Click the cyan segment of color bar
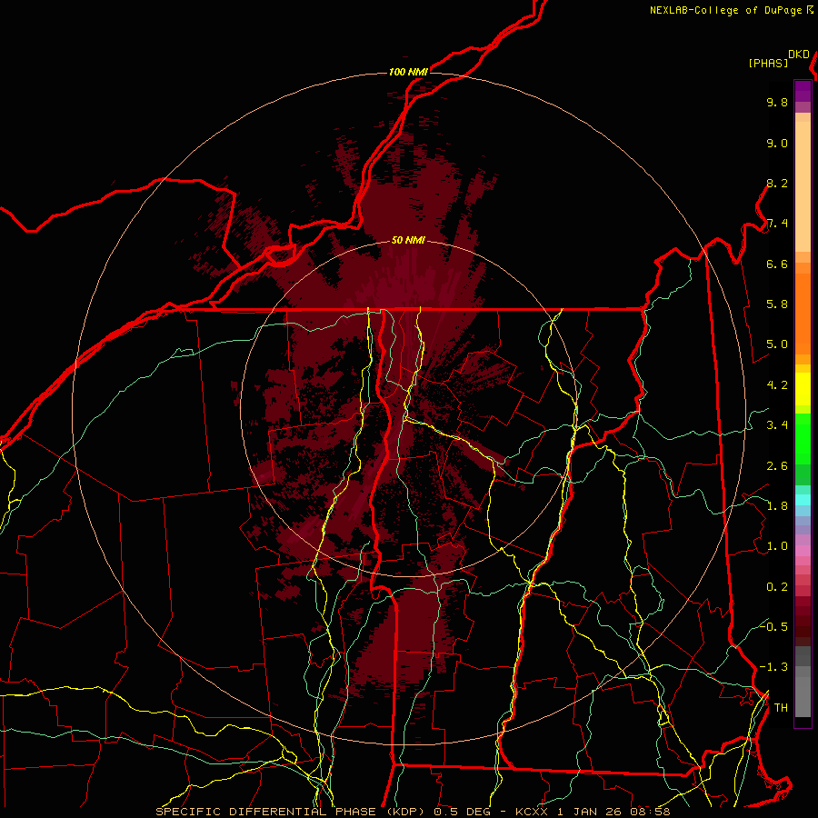The image size is (818, 818). click(x=803, y=500)
